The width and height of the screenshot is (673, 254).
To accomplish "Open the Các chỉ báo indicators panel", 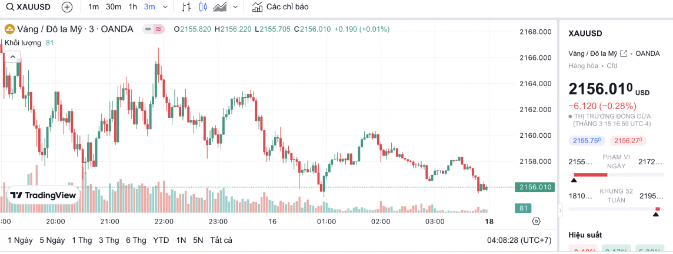I will click(281, 7).
